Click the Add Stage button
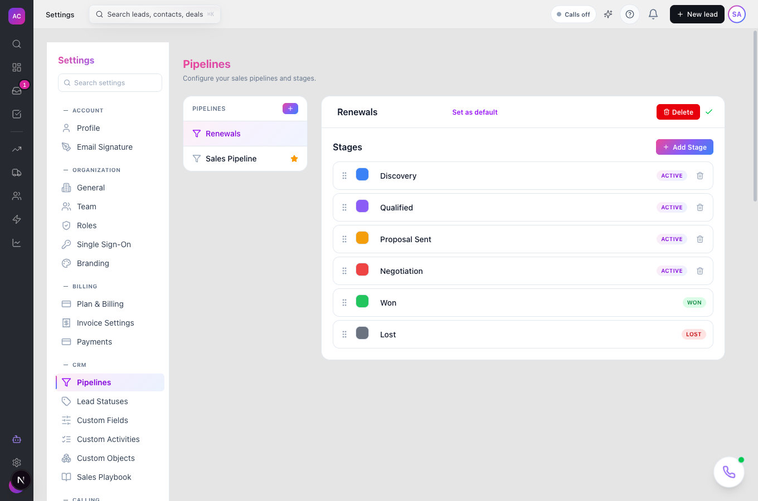Image resolution: width=758 pixels, height=501 pixels. [x=684, y=147]
